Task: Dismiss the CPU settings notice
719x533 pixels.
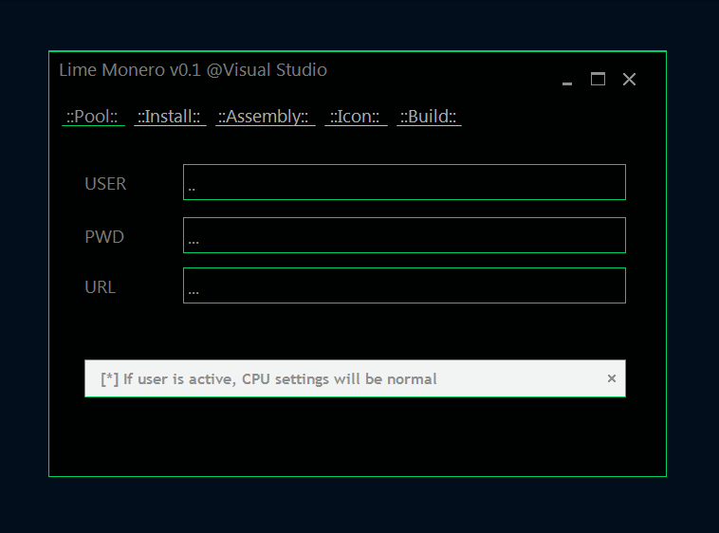Action: point(611,378)
